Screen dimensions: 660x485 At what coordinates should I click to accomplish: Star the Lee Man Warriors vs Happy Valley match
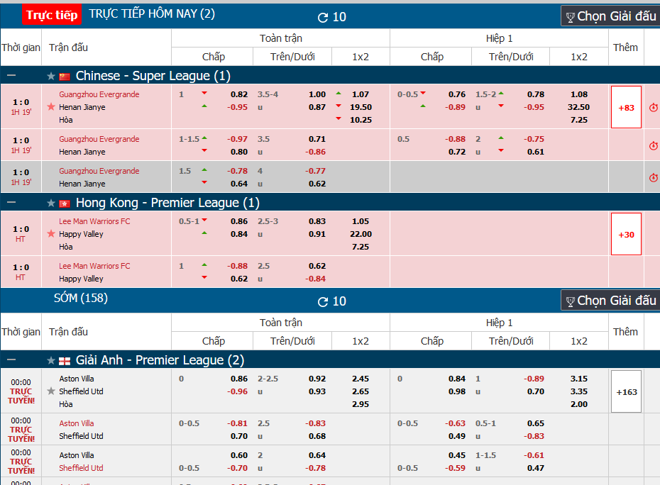pos(51,234)
